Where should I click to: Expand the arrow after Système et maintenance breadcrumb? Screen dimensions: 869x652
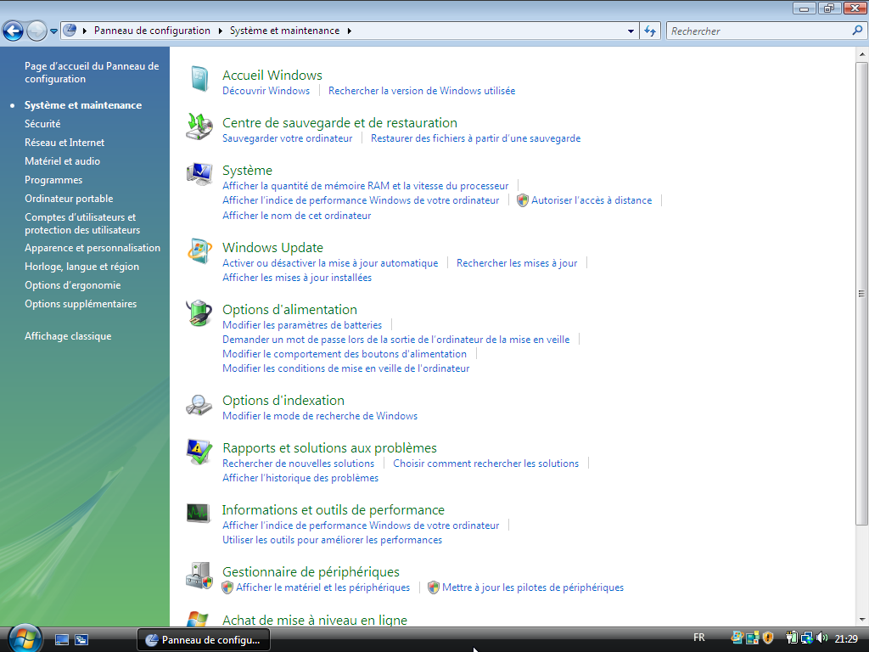pos(349,31)
